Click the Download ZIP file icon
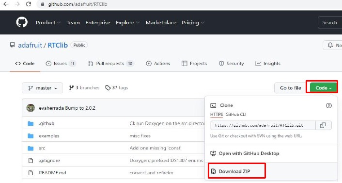The height and width of the screenshot is (183, 342). [x=213, y=171]
